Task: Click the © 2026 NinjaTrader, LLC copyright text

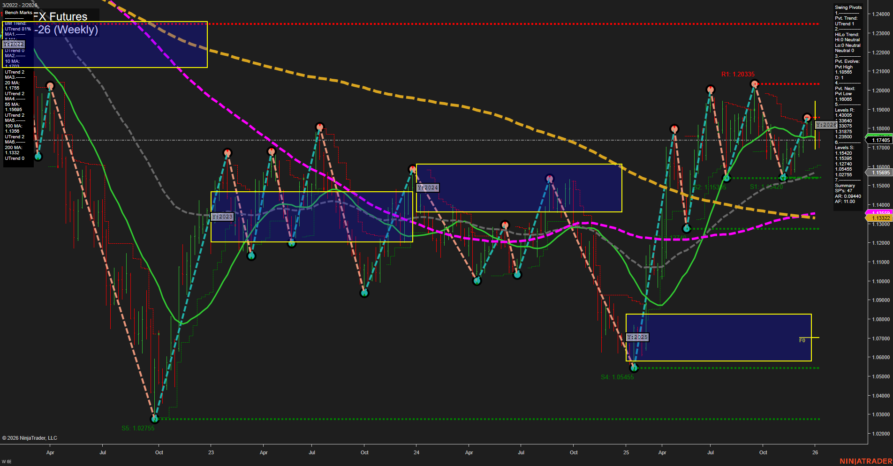Action: (30, 437)
